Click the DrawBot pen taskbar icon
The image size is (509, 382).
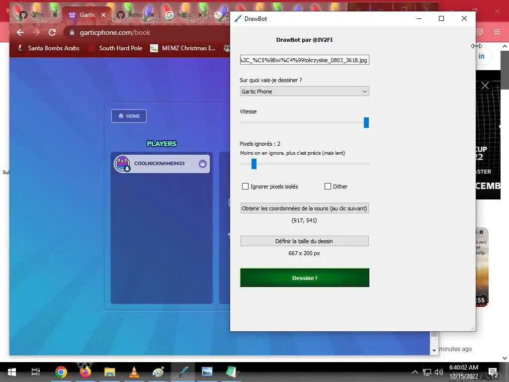point(183,372)
